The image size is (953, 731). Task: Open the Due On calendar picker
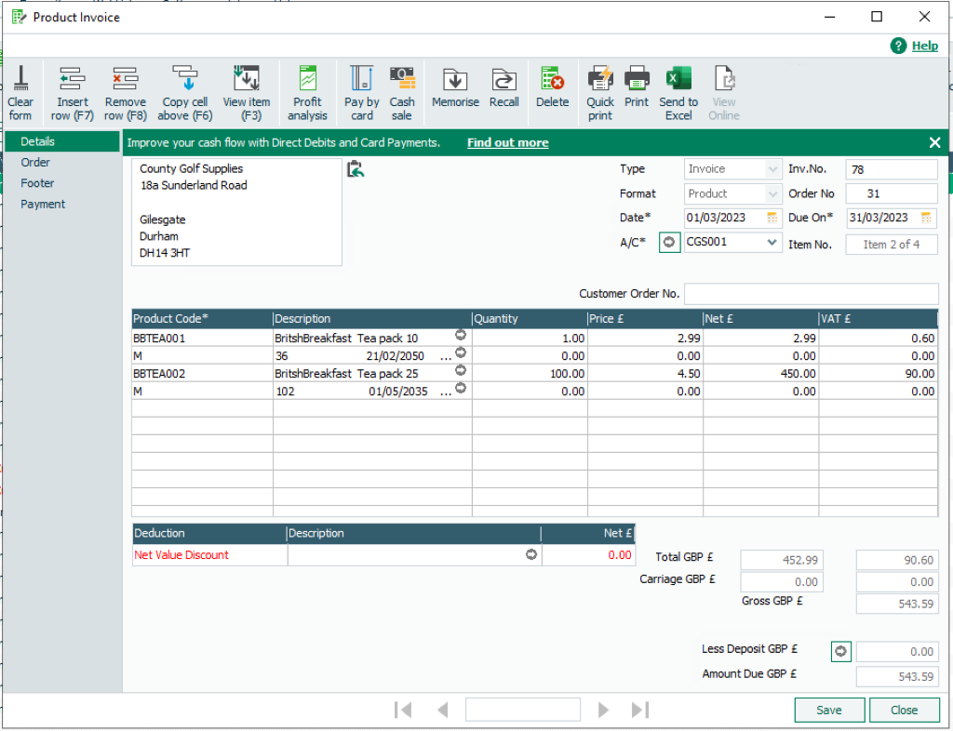click(926, 218)
